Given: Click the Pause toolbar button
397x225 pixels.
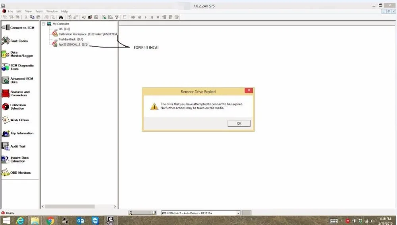Looking at the screenshot, I should (152, 17).
